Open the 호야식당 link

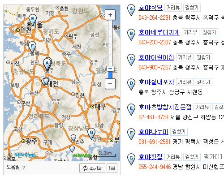pos(151,8)
